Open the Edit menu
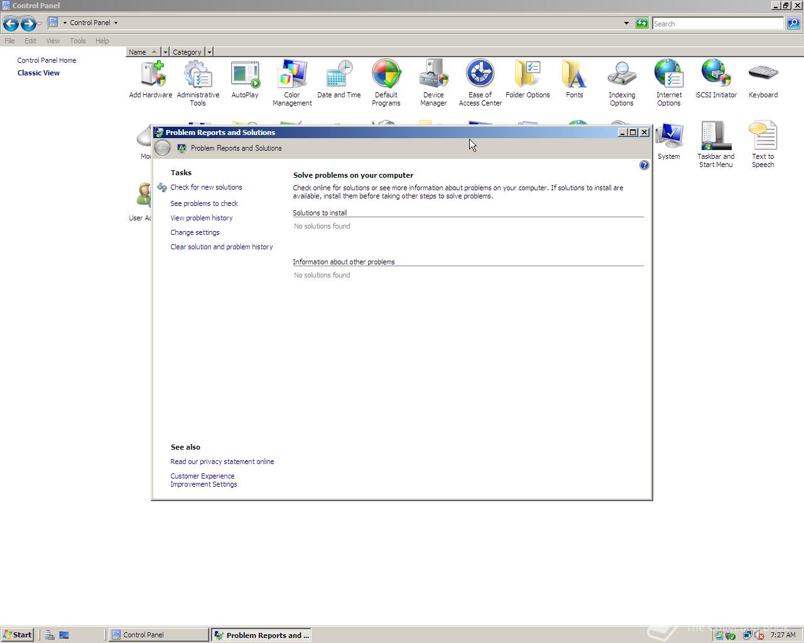 tap(30, 41)
